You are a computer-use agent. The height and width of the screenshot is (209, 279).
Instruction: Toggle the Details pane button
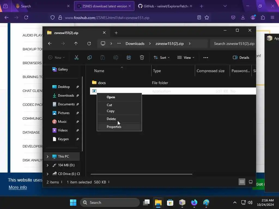(x=241, y=58)
